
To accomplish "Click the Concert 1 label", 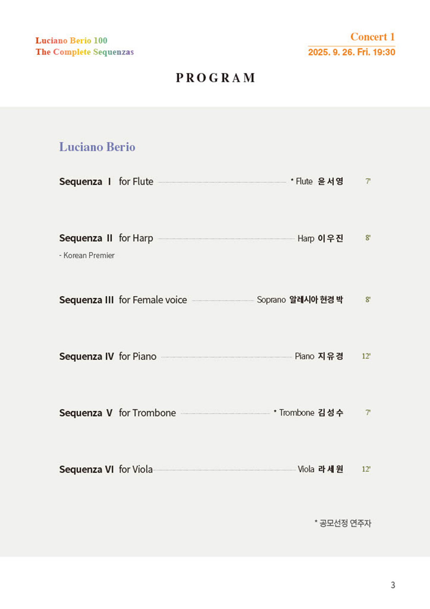I will [x=372, y=37].
